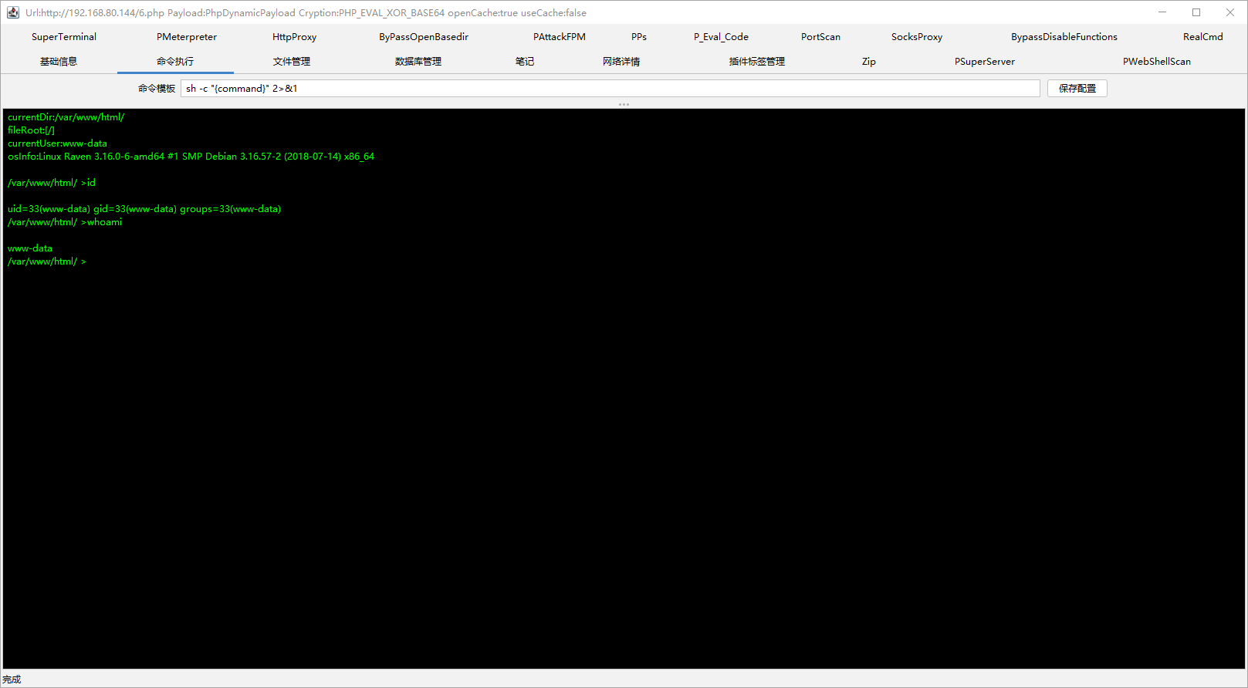This screenshot has height=688, width=1248.
Task: Open the SuperTerminal tab
Action: pyautogui.click(x=64, y=37)
